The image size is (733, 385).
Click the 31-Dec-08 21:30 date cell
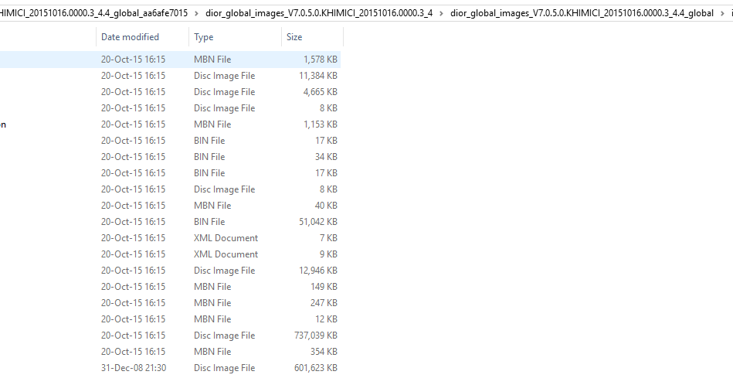133,368
